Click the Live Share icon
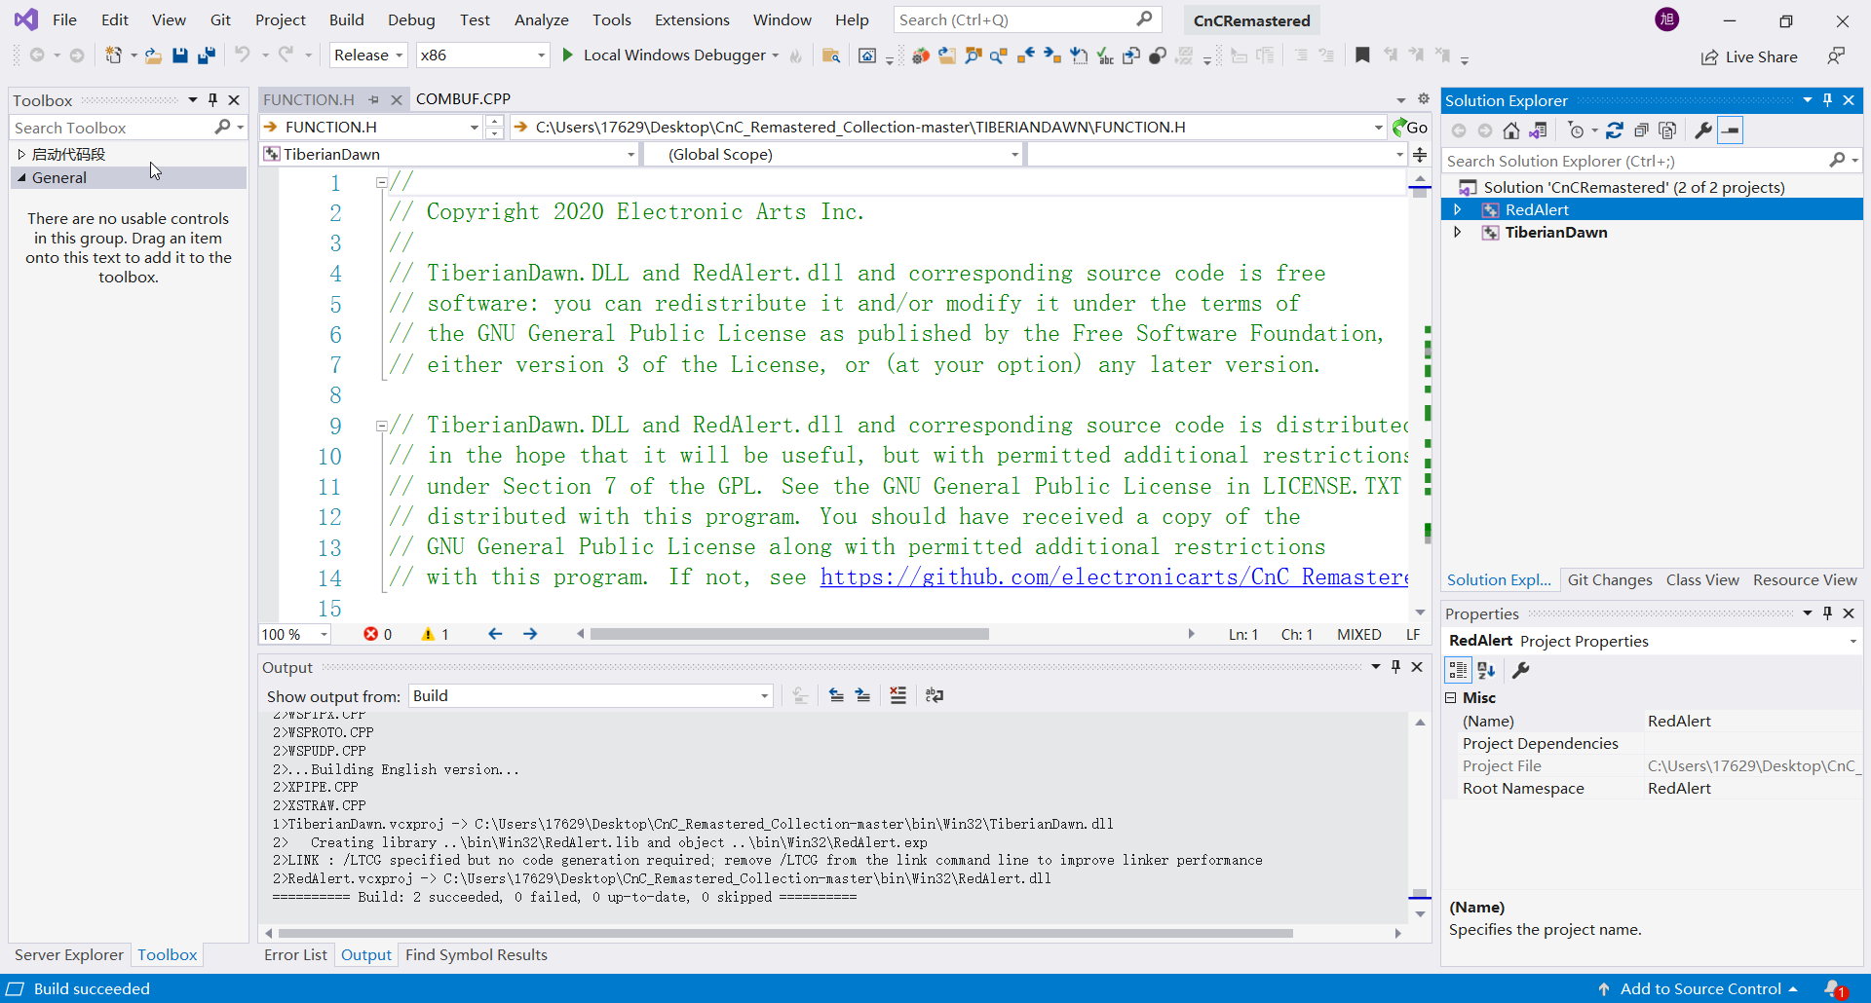This screenshot has width=1871, height=1003. pyautogui.click(x=1709, y=57)
